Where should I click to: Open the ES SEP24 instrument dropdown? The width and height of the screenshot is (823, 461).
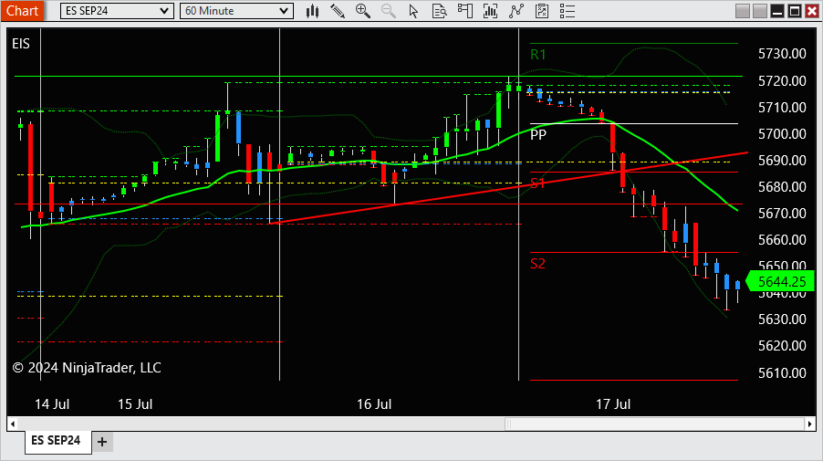(x=117, y=11)
